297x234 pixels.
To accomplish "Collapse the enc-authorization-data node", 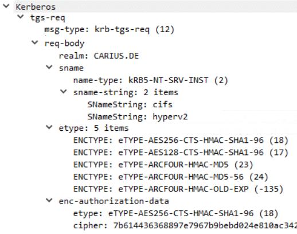I will tap(49, 200).
